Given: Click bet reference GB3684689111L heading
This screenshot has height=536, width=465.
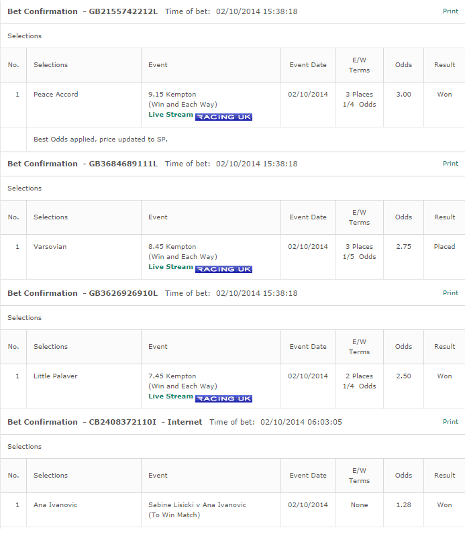Looking at the screenshot, I should [x=123, y=164].
